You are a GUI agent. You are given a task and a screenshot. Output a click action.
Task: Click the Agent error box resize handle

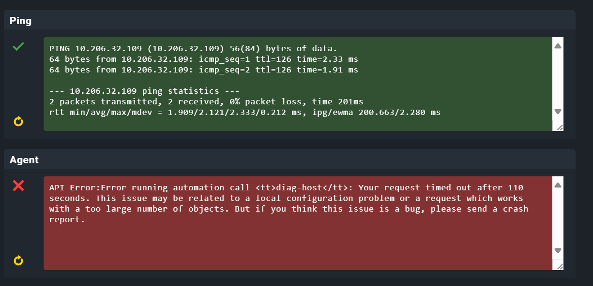(x=560, y=266)
